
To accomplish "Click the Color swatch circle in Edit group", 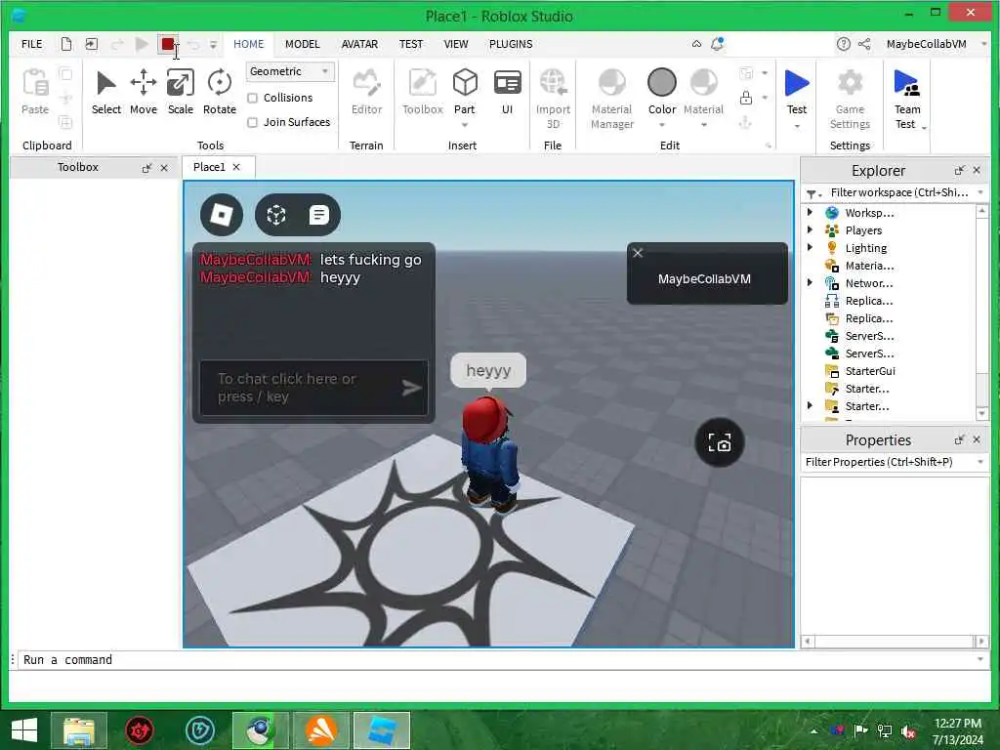I will click(x=662, y=83).
